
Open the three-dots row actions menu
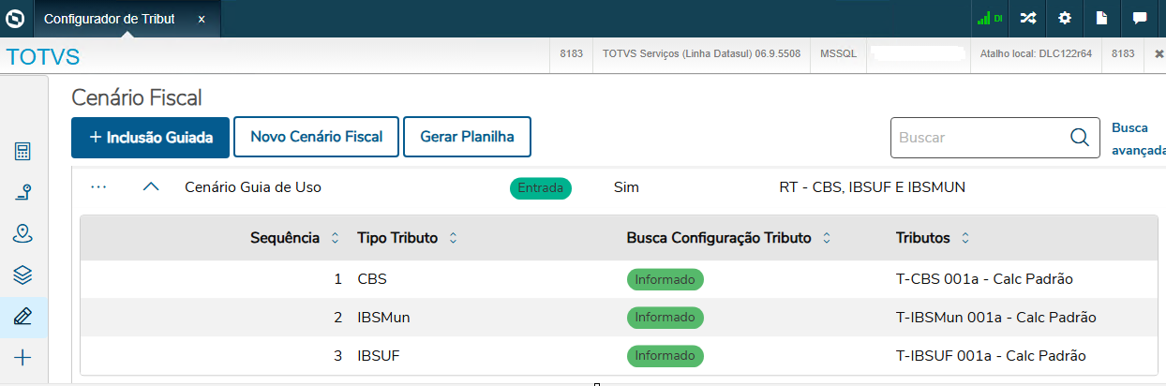[x=99, y=187]
